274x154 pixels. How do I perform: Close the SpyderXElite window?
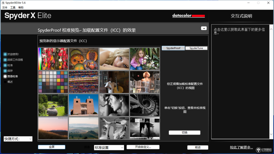tap(268, 3)
